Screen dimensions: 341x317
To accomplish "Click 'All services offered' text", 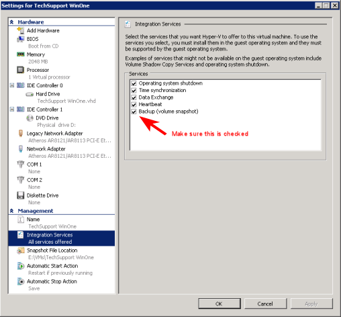I will (x=50, y=242).
